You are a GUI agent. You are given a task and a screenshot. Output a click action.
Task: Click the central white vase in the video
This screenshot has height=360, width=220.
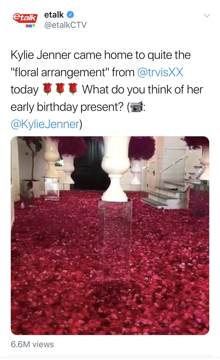[115, 169]
